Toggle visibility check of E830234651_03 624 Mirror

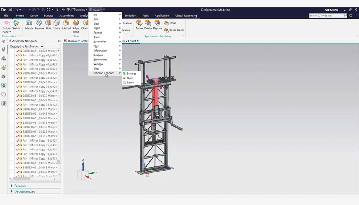tap(18, 51)
